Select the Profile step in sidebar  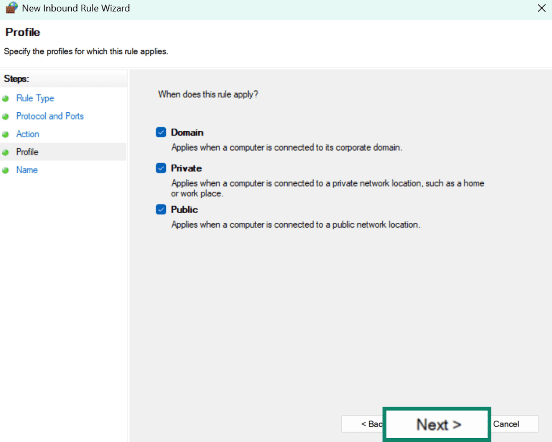pos(27,152)
